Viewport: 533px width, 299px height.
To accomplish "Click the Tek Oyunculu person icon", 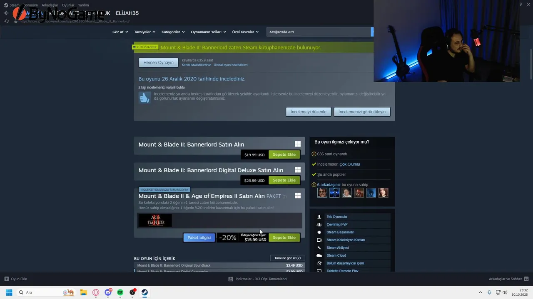I will pos(319,217).
